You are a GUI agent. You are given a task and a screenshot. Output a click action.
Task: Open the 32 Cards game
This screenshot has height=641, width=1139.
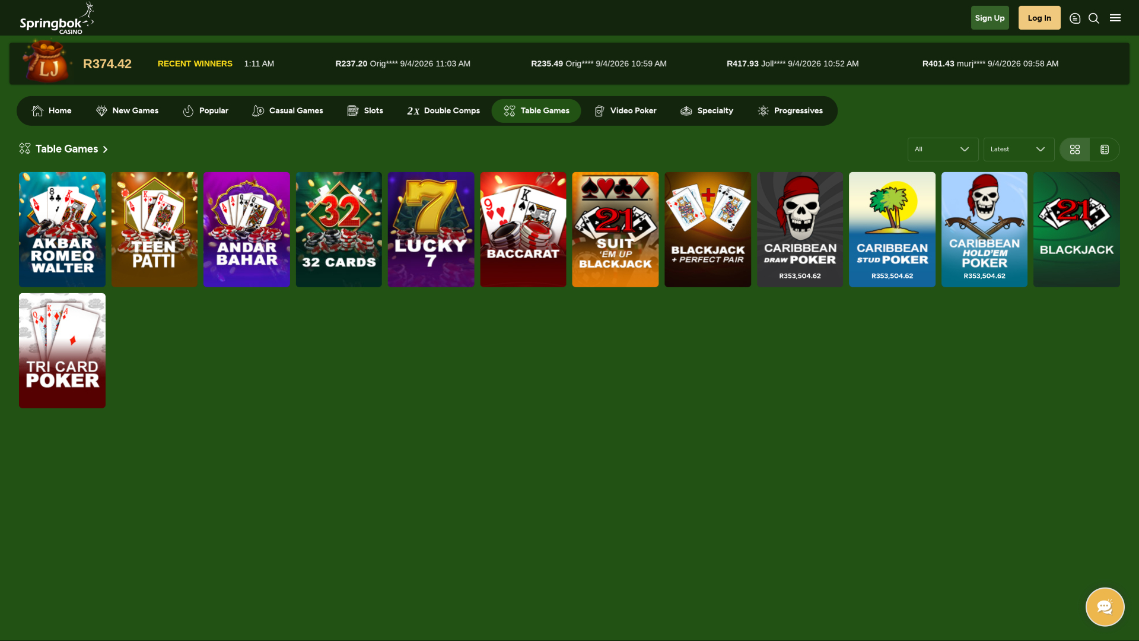[339, 230]
